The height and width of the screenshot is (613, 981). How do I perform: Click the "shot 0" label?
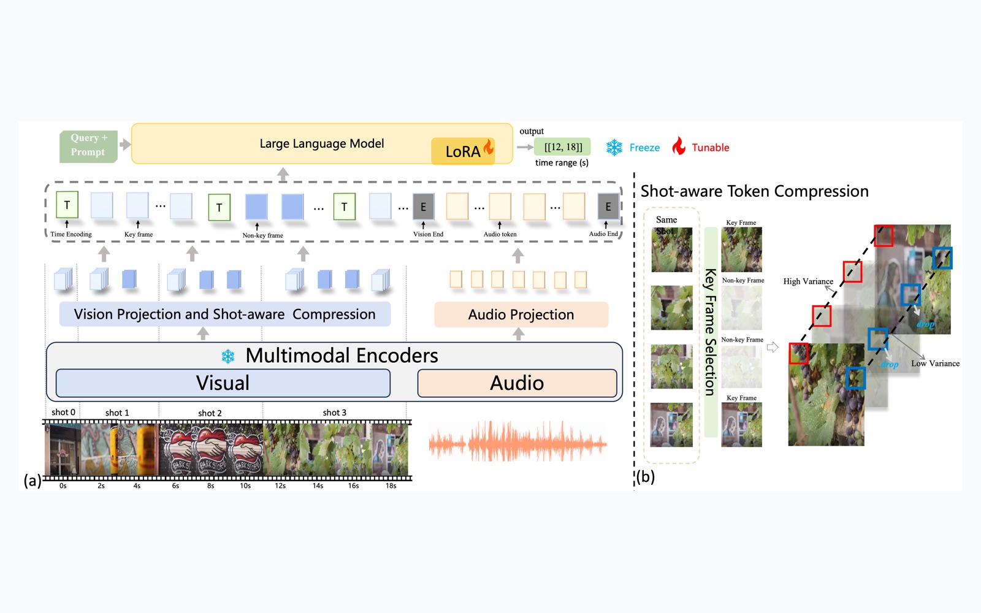click(64, 412)
